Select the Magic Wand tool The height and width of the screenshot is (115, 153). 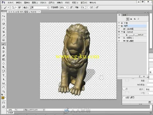click(4, 28)
